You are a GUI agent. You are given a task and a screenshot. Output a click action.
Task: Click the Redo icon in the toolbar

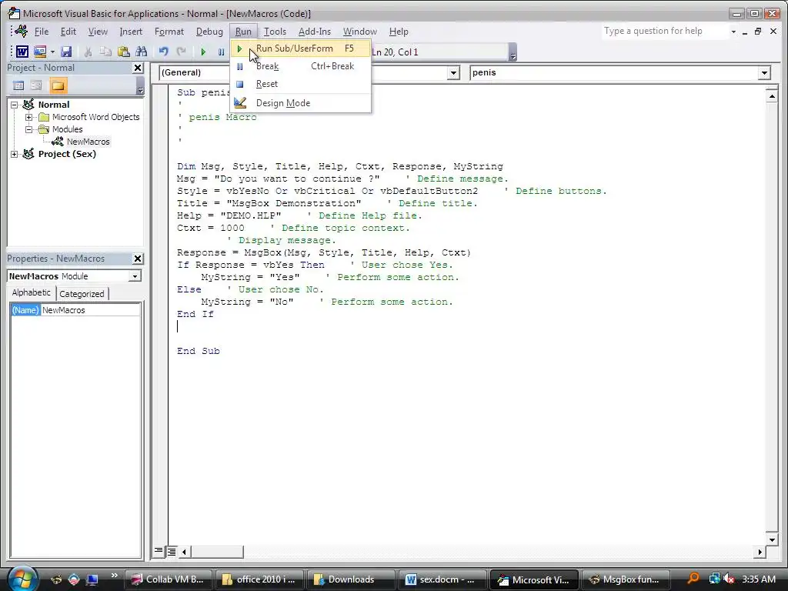click(x=181, y=52)
